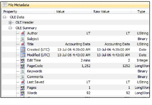Click the Edit Time type 'Integer'
The height and width of the screenshot is (105, 152).
point(143,60)
